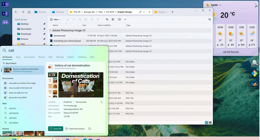The image size is (260, 140).
Task: Toggle the preview pane icon
Action: (x=119, y=19)
